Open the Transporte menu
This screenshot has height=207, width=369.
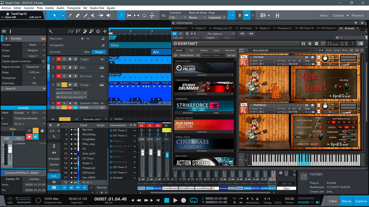click(x=73, y=8)
